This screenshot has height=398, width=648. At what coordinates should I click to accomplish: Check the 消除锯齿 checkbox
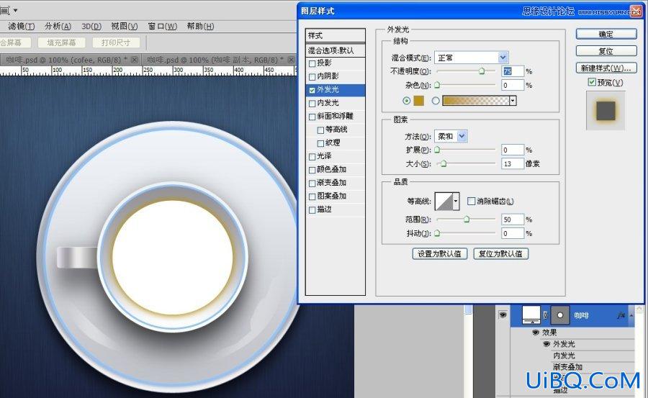coord(471,202)
